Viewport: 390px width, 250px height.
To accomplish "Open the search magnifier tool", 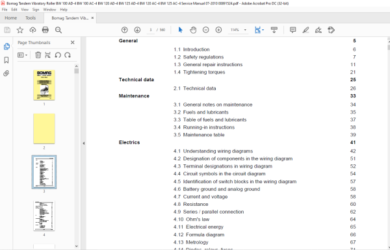I will pos(58,30).
